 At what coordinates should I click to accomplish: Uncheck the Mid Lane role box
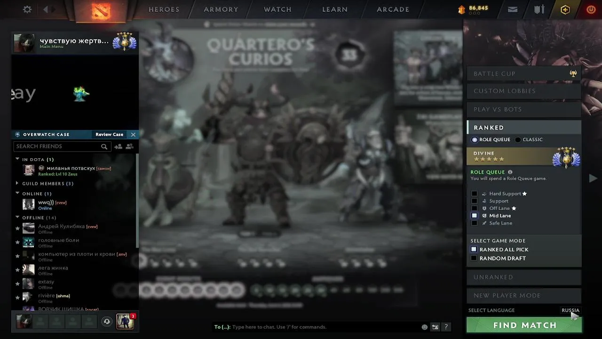click(x=474, y=216)
